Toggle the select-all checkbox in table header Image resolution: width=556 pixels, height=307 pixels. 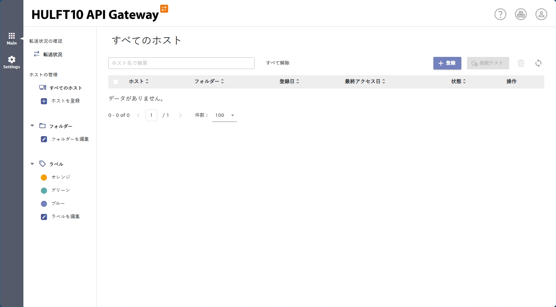[x=116, y=82]
